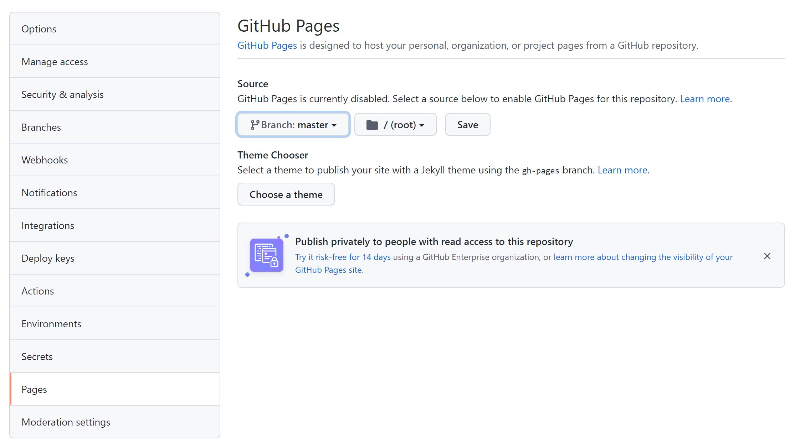Click the Theme Chooser heading
This screenshot has height=448, width=795.
[x=273, y=155]
